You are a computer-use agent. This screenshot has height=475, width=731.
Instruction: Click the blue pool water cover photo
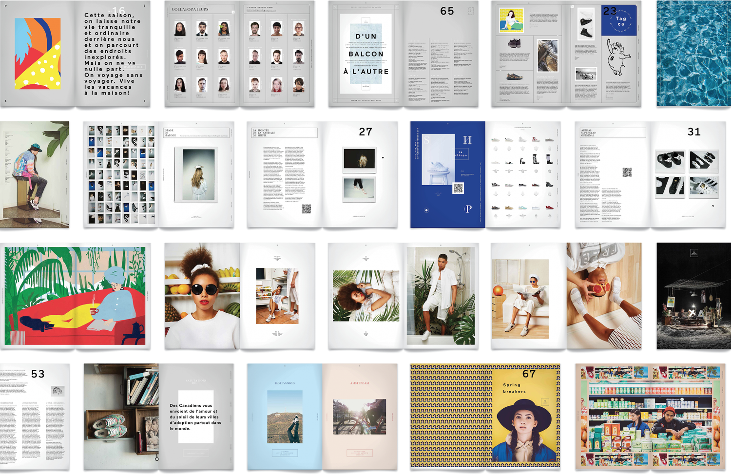[693, 54]
